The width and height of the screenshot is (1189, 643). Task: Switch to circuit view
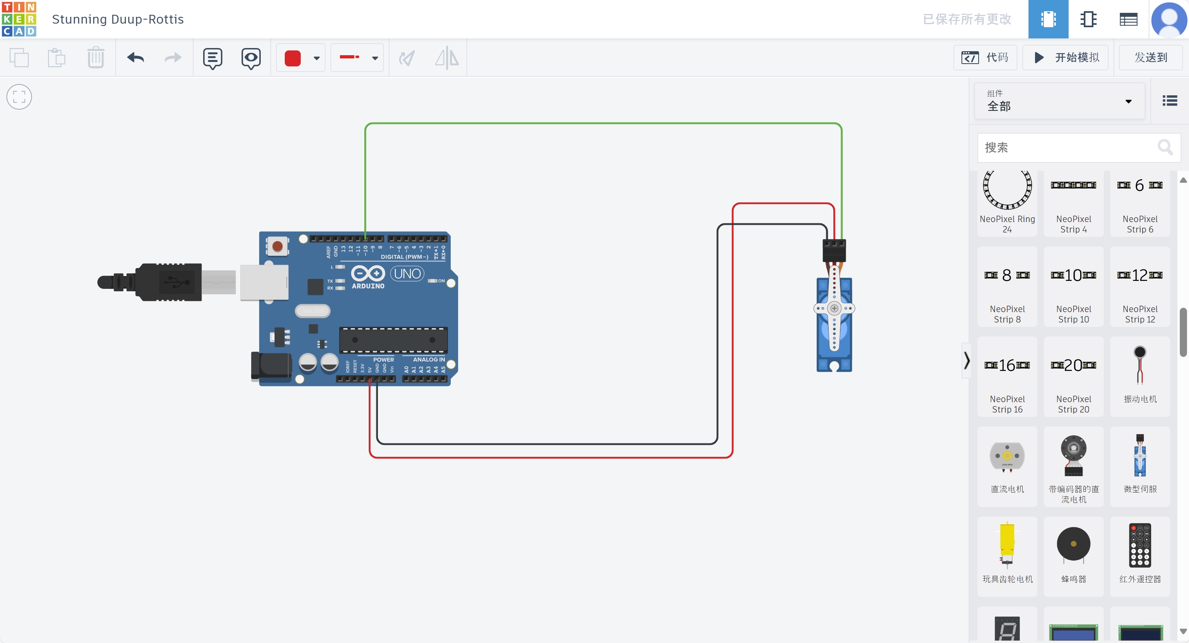[1048, 19]
